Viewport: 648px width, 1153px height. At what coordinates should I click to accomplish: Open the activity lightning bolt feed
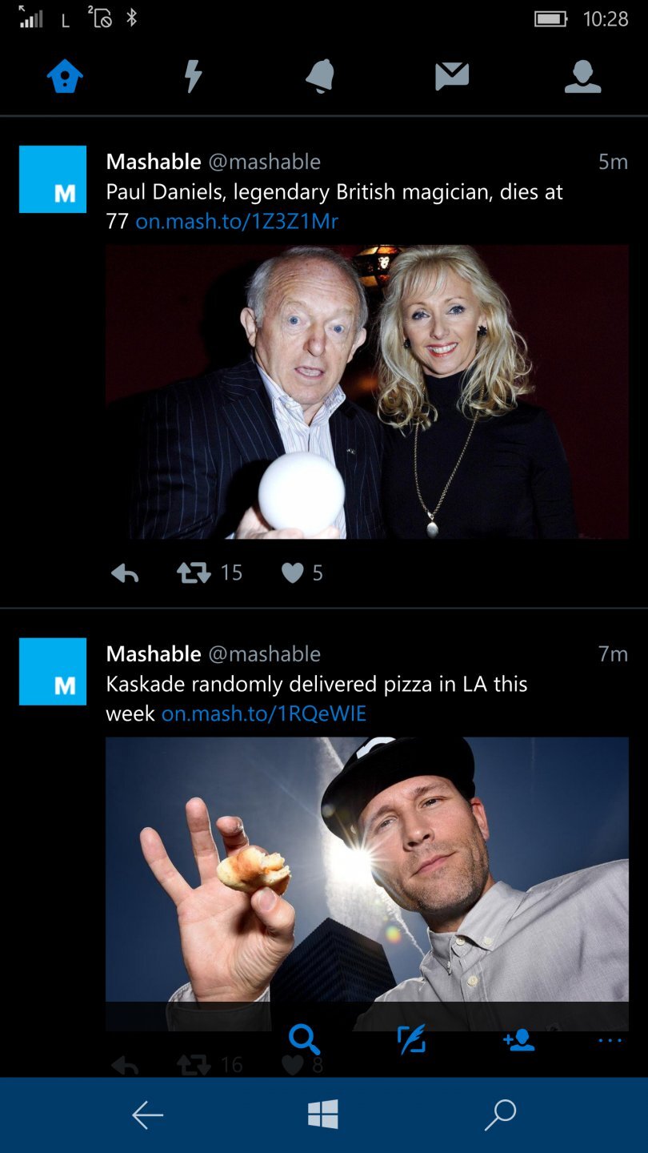[x=193, y=77]
